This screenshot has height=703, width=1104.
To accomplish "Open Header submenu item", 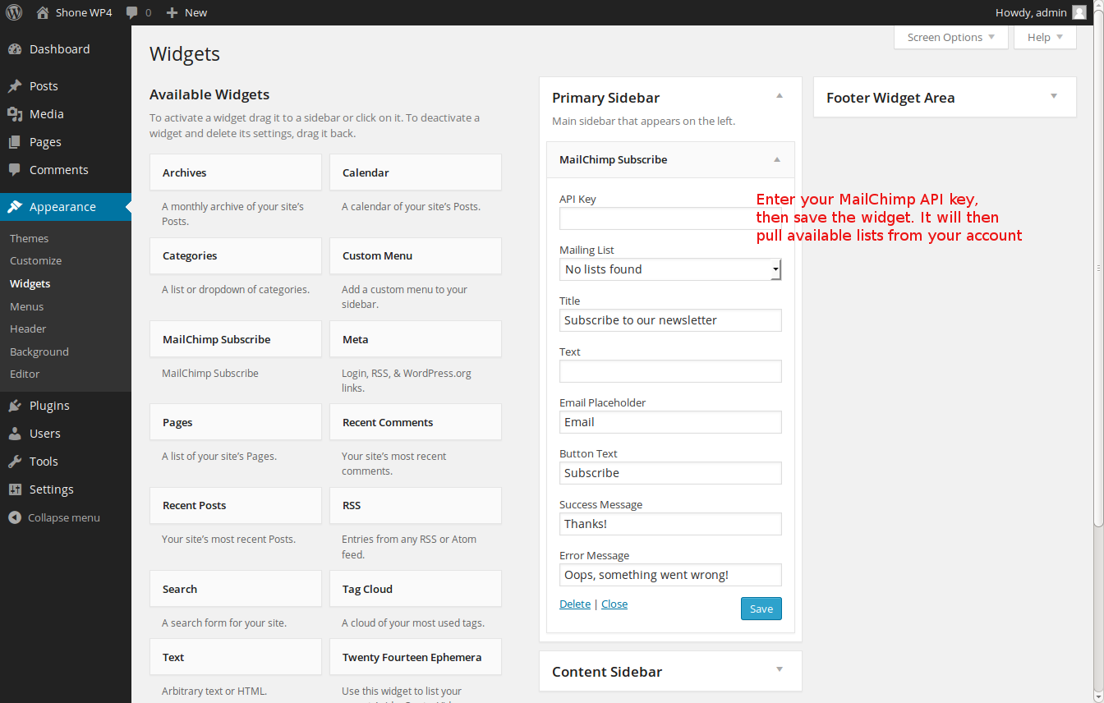I will click(28, 329).
